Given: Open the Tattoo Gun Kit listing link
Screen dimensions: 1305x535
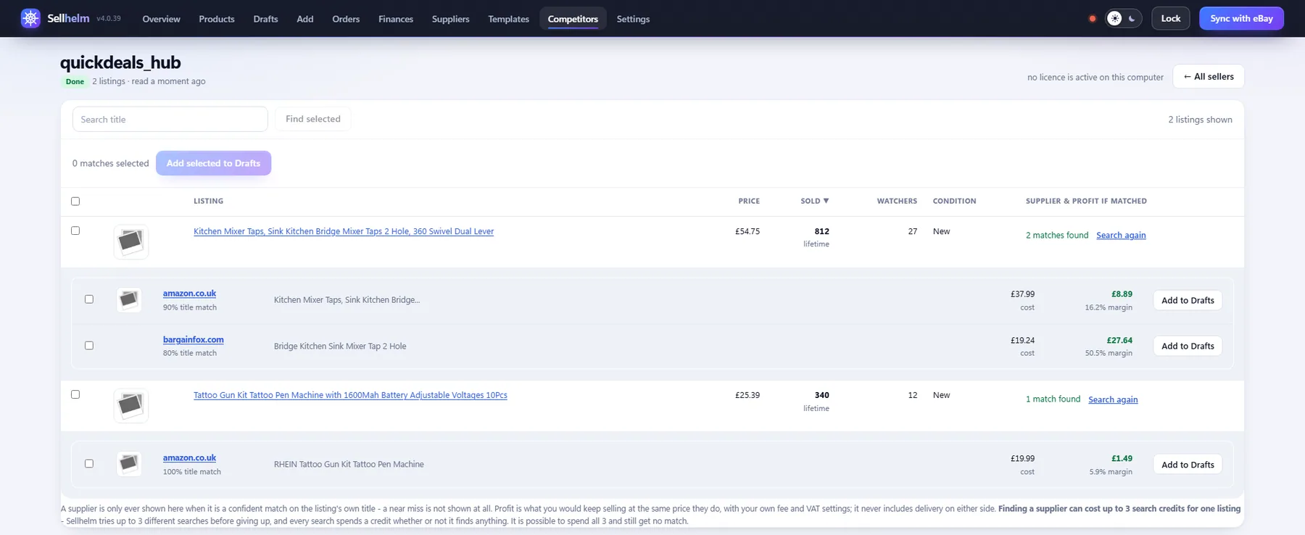Looking at the screenshot, I should point(350,395).
